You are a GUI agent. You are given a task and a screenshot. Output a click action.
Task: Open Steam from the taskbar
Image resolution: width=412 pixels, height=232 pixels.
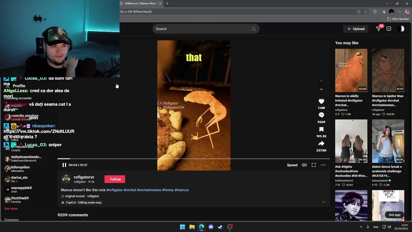pos(220,227)
